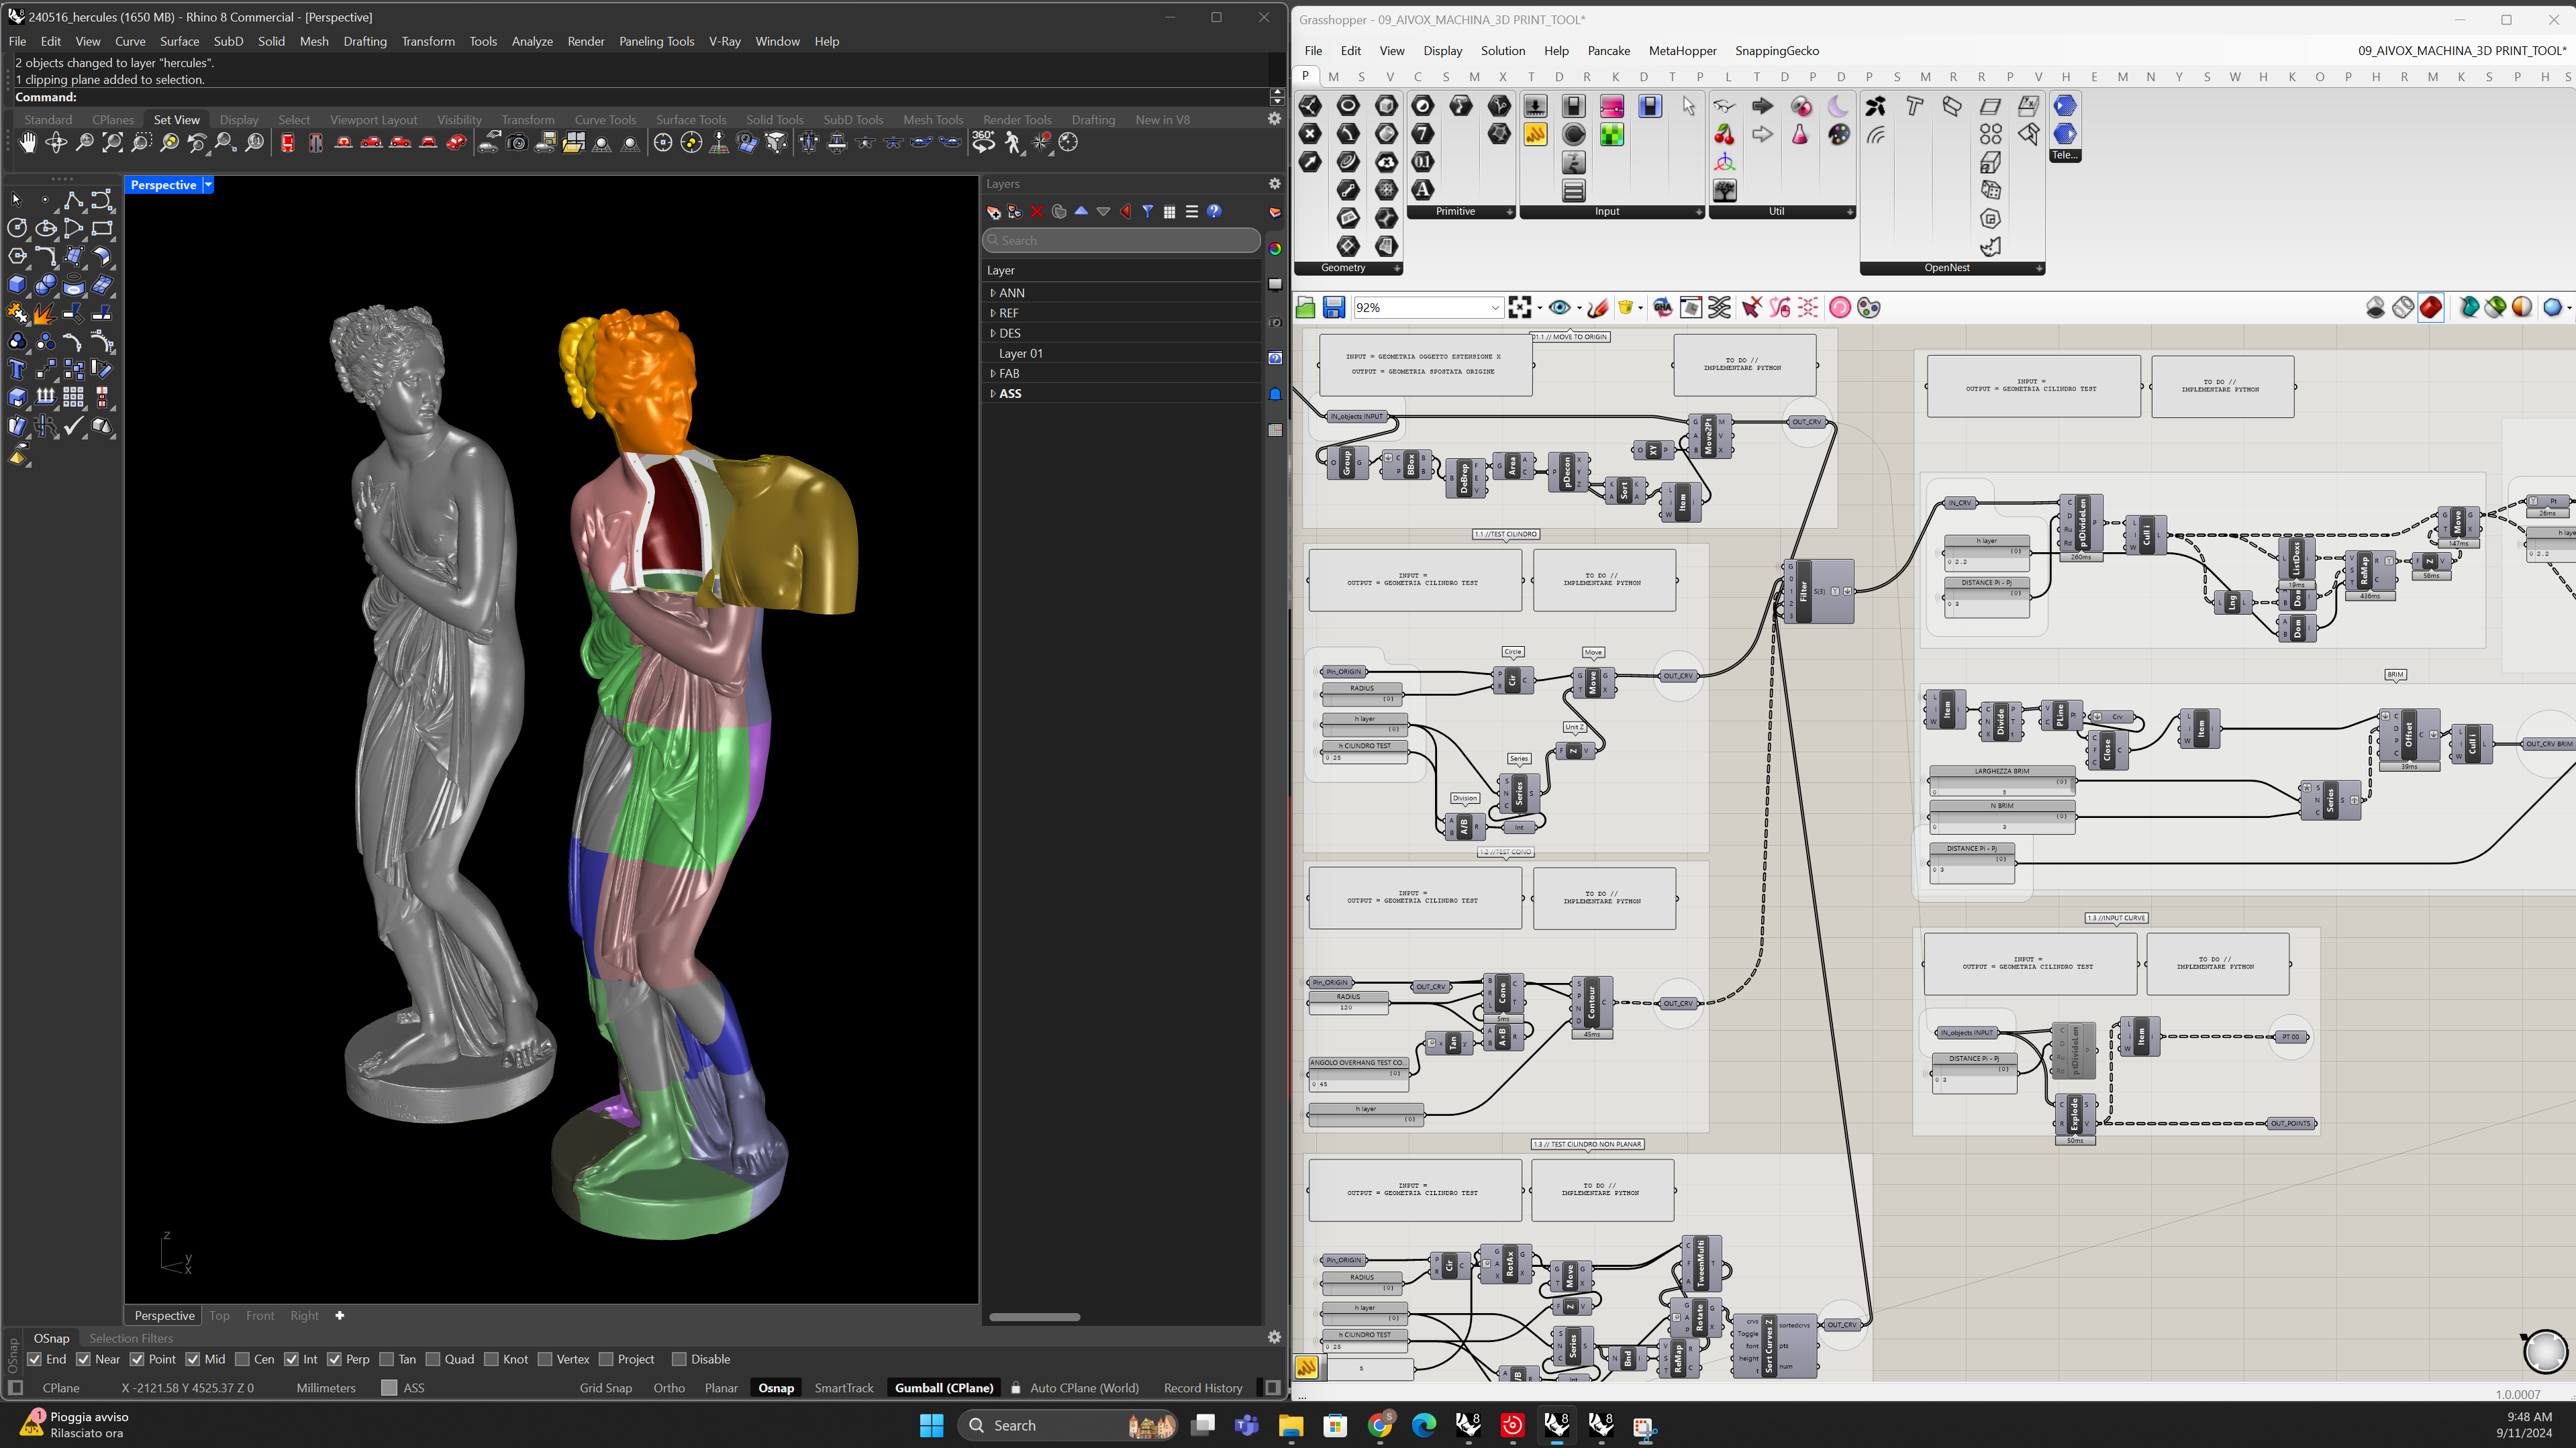
Task: Open the 92% zoom level dropdown
Action: point(1494,308)
